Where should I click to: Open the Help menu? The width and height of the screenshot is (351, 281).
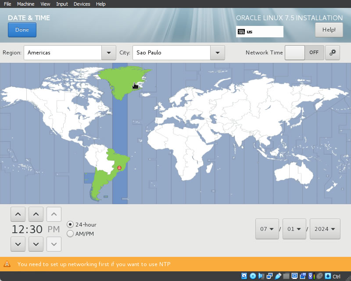click(x=101, y=4)
